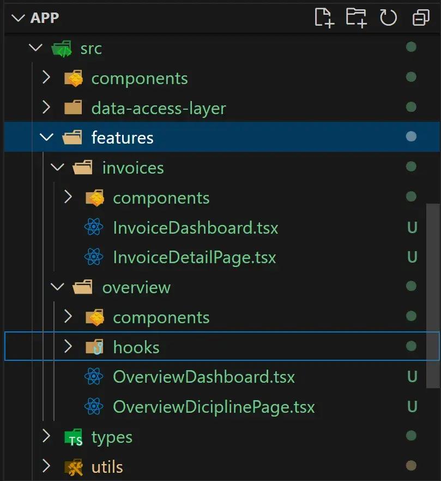The image size is (441, 481).
Task: Click the types folder TS icon
Action: tap(74, 437)
